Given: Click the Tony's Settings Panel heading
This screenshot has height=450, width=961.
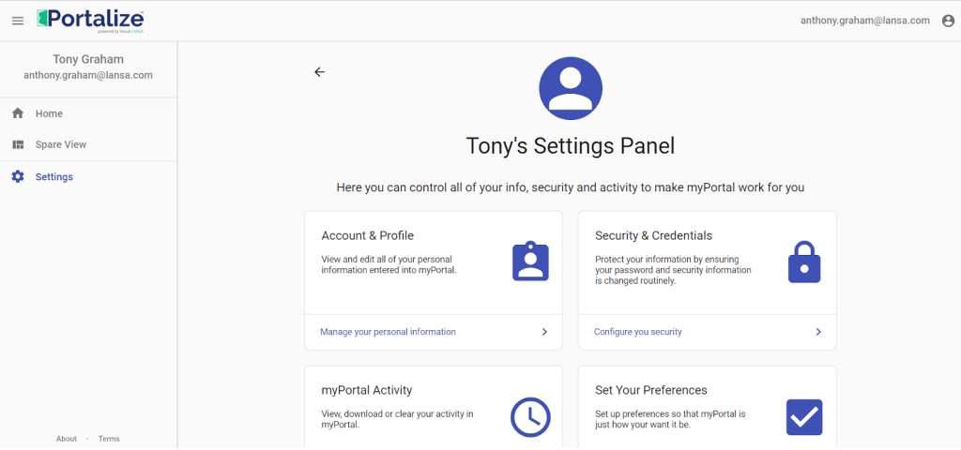Looking at the screenshot, I should [570, 146].
